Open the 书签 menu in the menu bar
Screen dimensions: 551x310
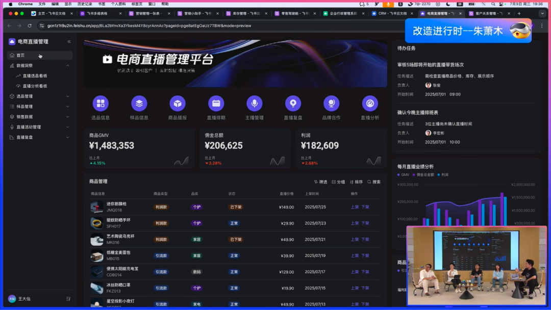tap(102, 4)
